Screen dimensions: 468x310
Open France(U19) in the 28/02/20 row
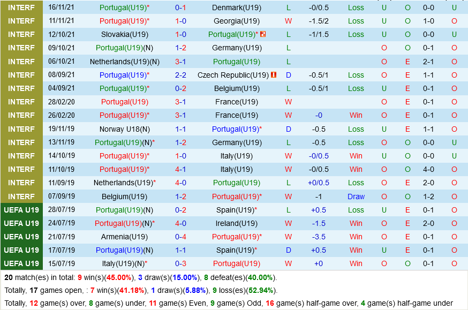coord(237,102)
